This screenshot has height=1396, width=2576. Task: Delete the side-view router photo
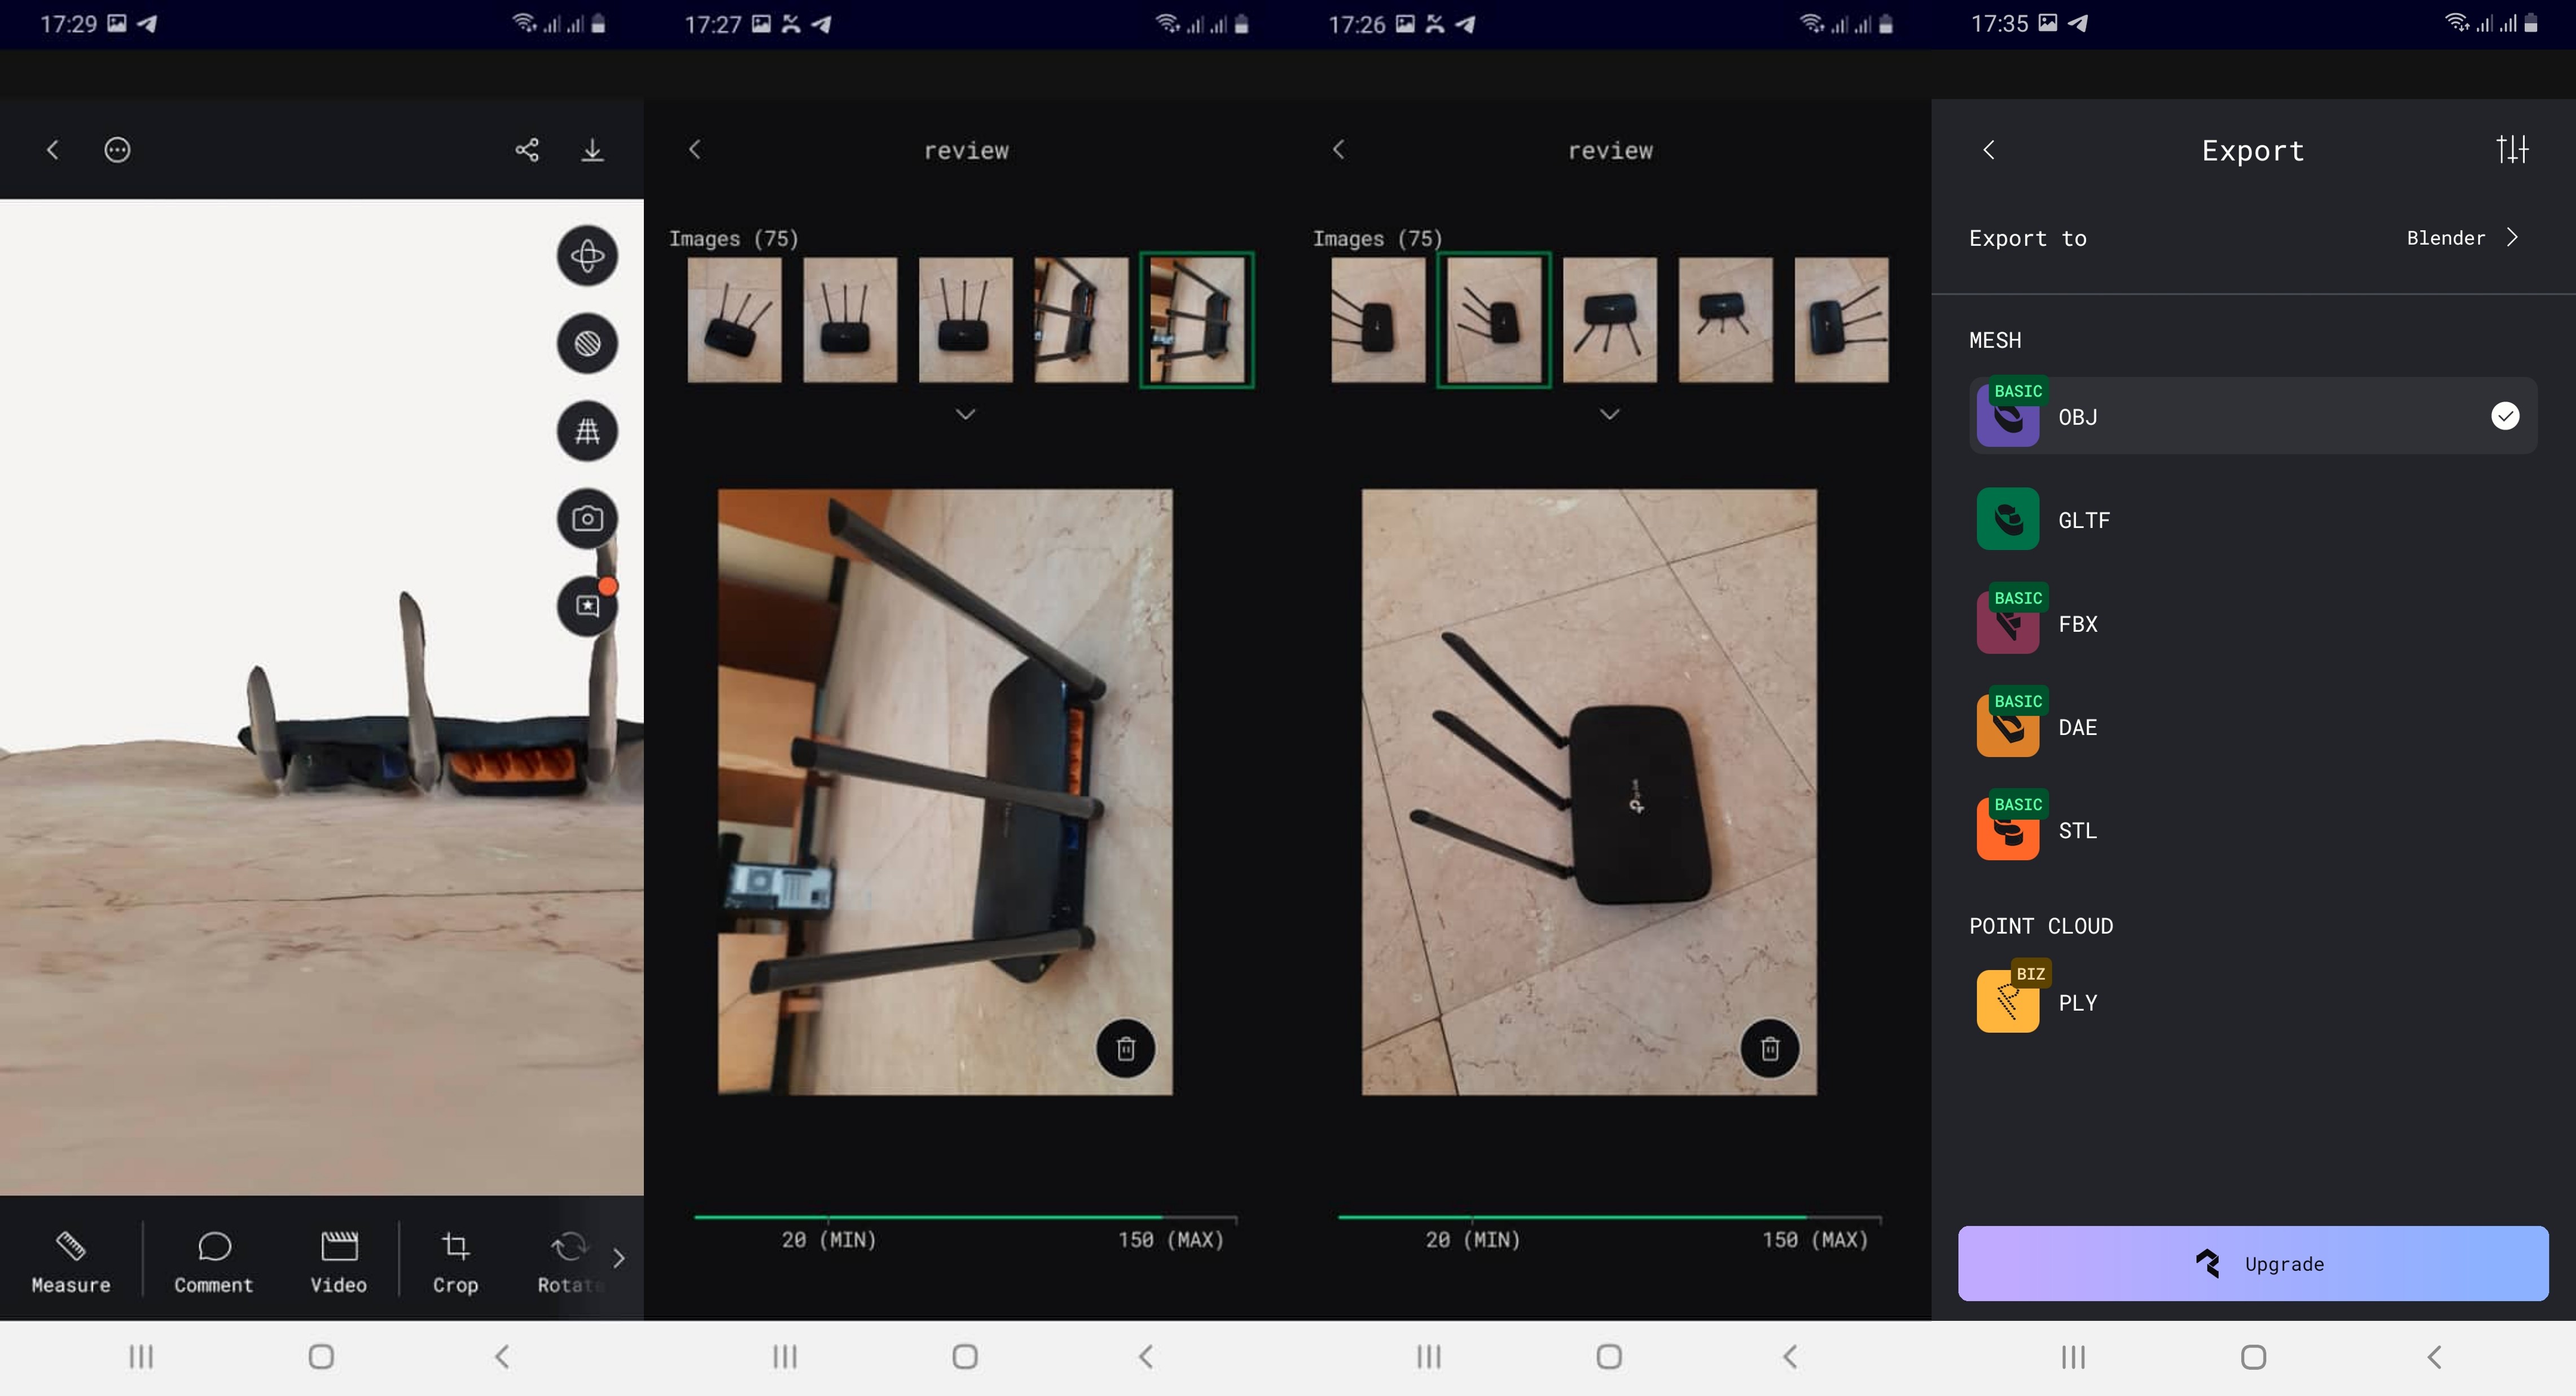pos(1126,1048)
